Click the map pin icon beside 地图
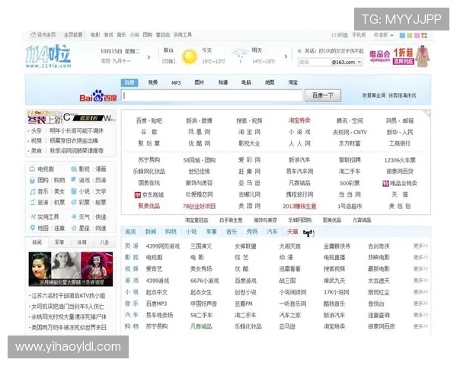The width and height of the screenshot is (457, 366). [x=32, y=228]
